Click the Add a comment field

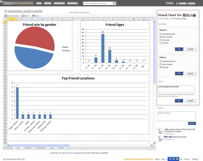tap(177, 116)
